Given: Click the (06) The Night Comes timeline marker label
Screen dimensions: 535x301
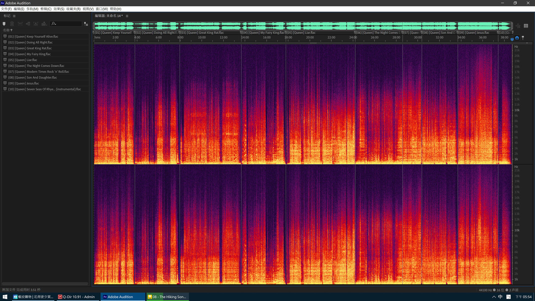Looking at the screenshot, I should tap(377, 33).
